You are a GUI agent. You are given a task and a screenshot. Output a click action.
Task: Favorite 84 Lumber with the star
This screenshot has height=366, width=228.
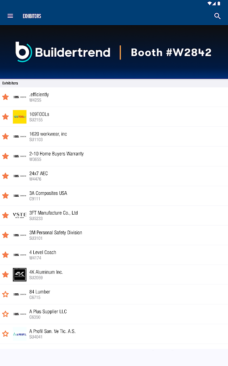pos(5,294)
